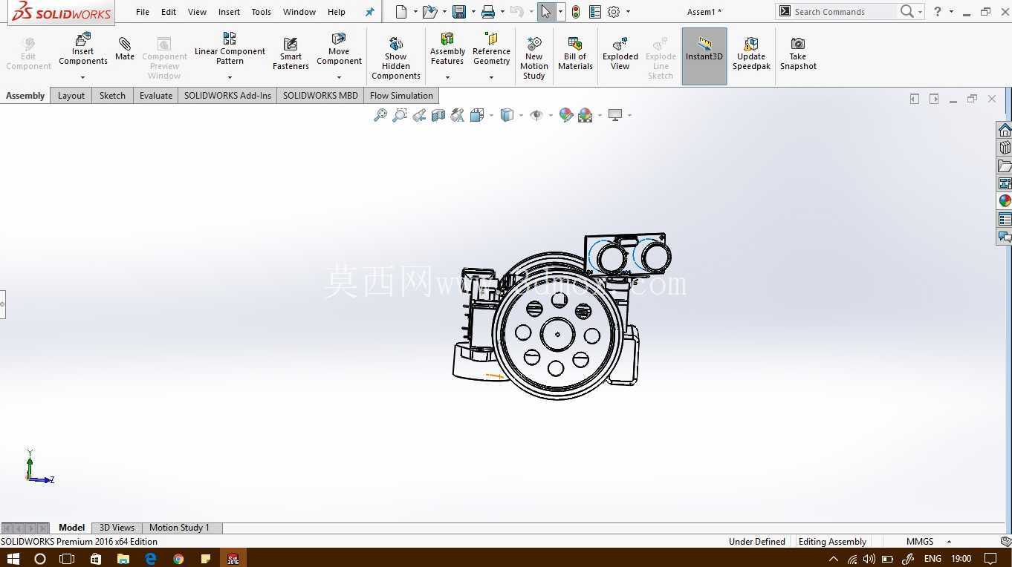Open Reference Geometry tool
1012x567 pixels.
point(491,49)
